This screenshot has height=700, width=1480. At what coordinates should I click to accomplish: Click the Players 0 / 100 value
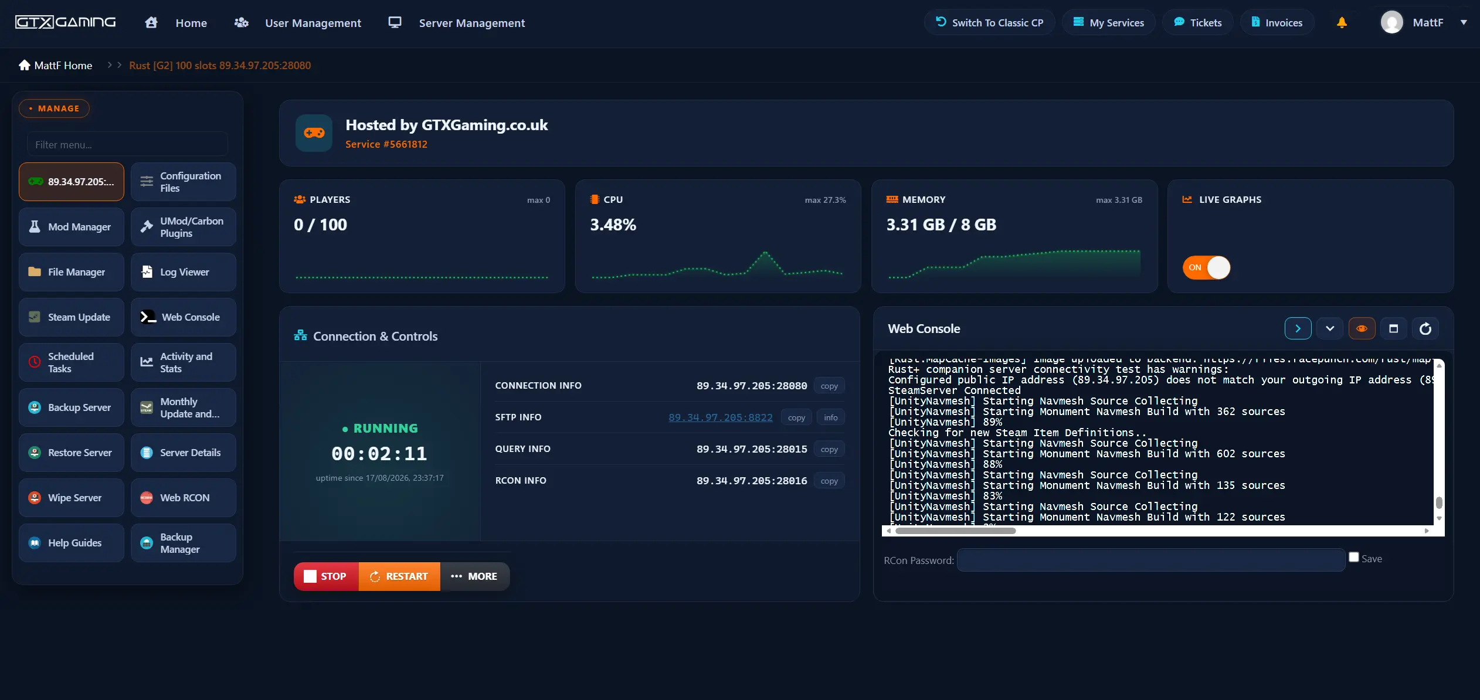coord(320,225)
